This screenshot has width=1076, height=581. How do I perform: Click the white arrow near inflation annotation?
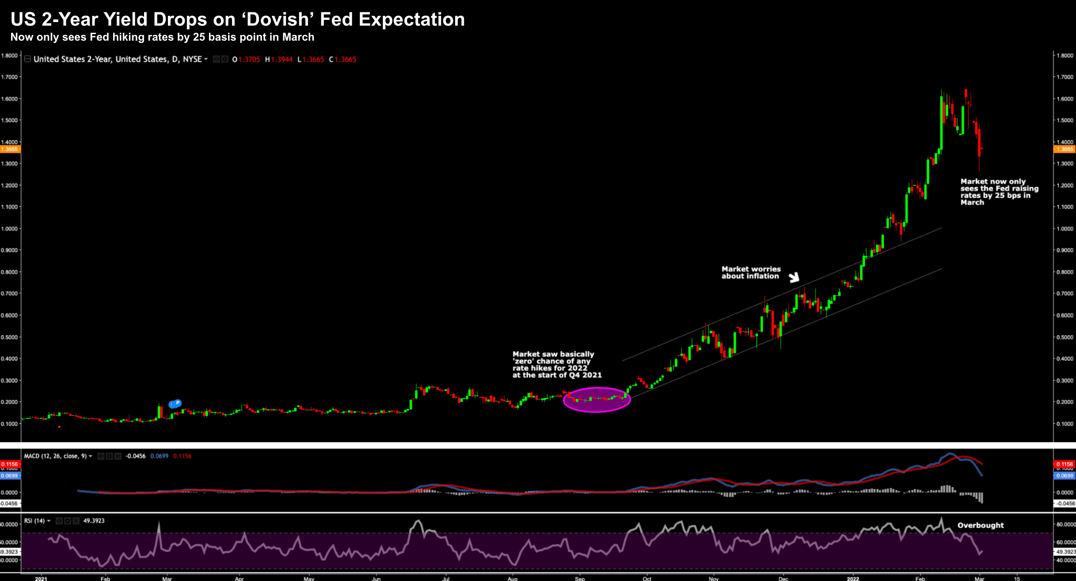(x=794, y=277)
